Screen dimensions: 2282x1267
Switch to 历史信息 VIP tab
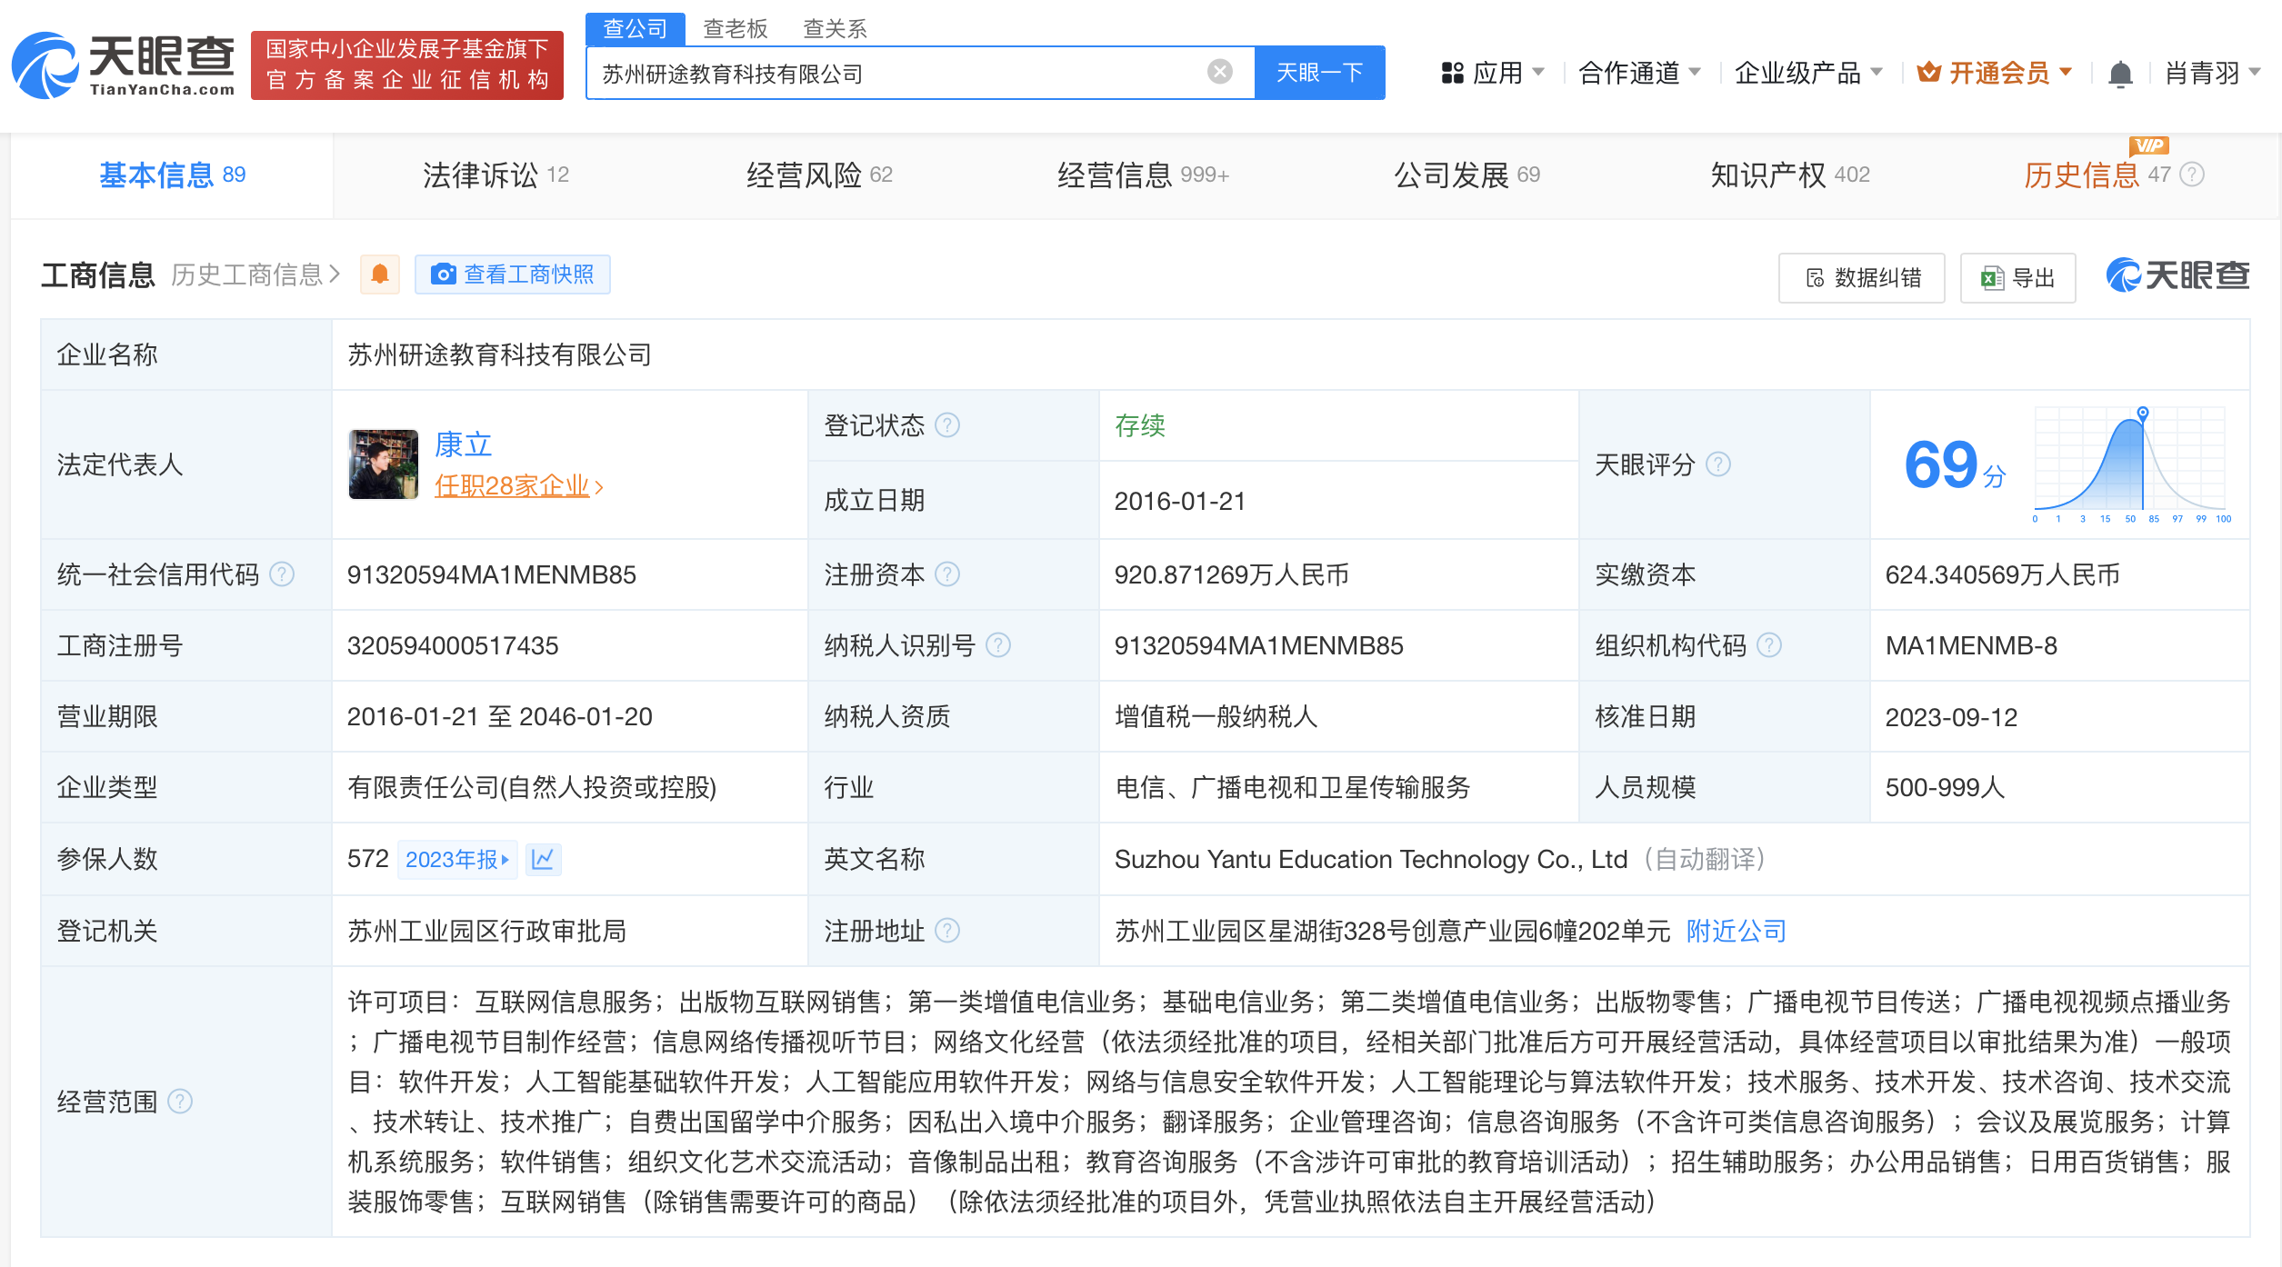click(x=2097, y=175)
